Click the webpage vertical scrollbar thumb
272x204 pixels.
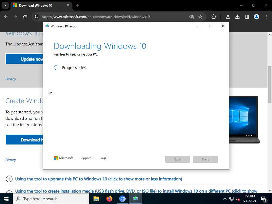pyautogui.click(x=270, y=85)
